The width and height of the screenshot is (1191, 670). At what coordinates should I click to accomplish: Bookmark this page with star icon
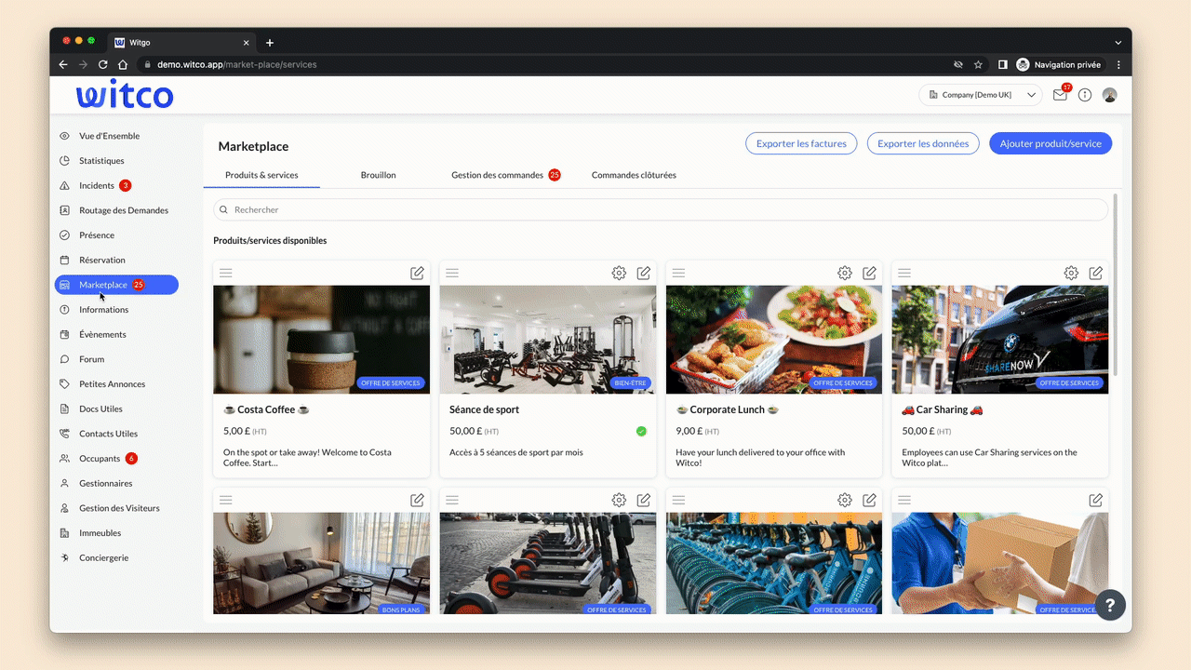tap(978, 65)
